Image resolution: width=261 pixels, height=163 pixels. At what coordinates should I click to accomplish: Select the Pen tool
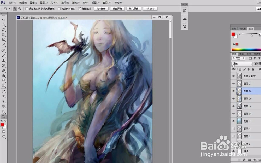click(x=3, y=91)
